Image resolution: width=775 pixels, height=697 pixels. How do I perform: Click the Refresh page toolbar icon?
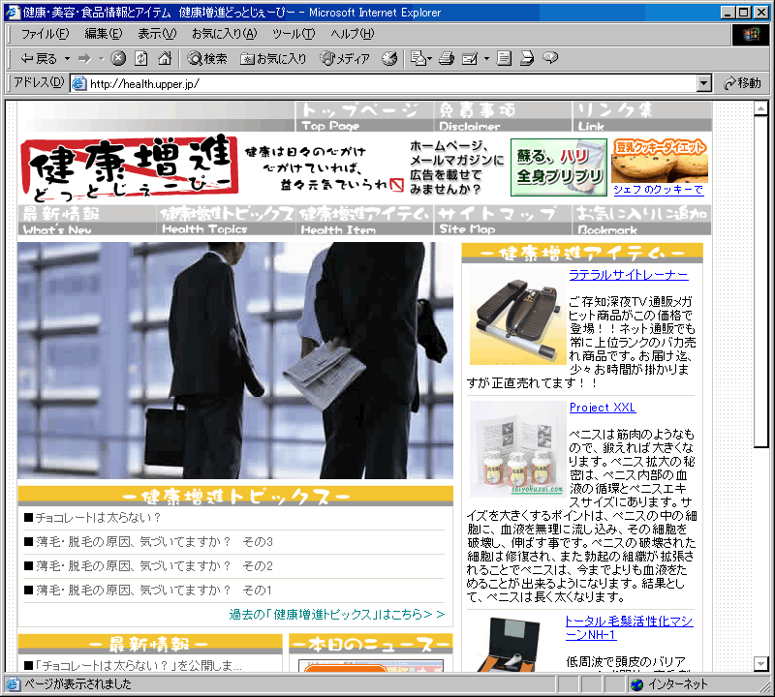[x=141, y=59]
